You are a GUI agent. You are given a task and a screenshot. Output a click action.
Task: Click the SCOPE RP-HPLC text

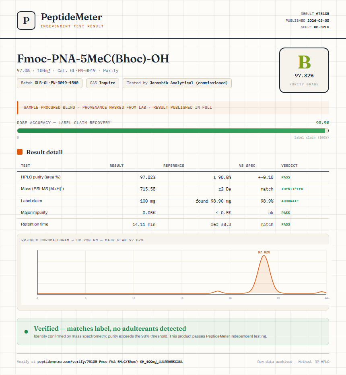[x=315, y=27]
